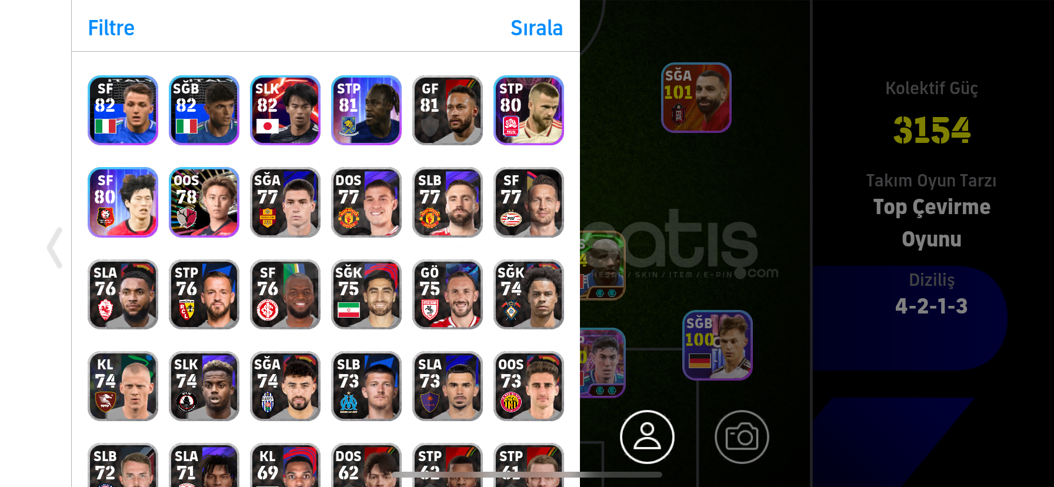Screen dimensions: 1054x487
Task: Select the OOS 78 player card
Action: coord(204,202)
